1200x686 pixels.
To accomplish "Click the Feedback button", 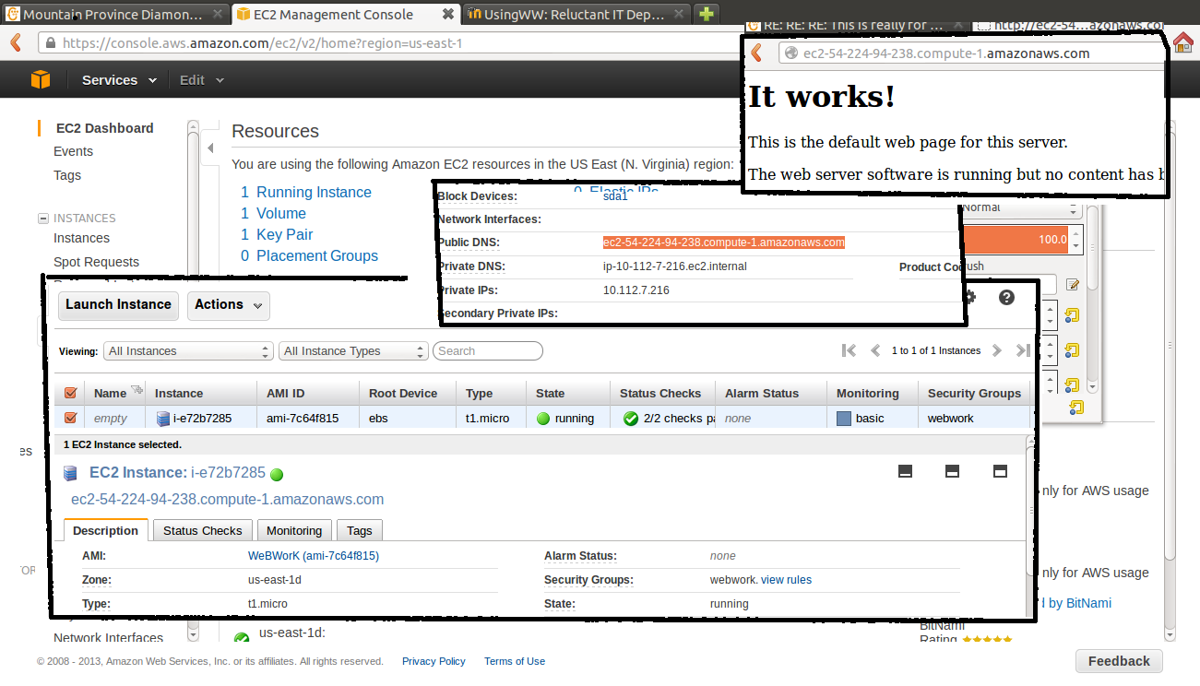I will tap(1119, 661).
